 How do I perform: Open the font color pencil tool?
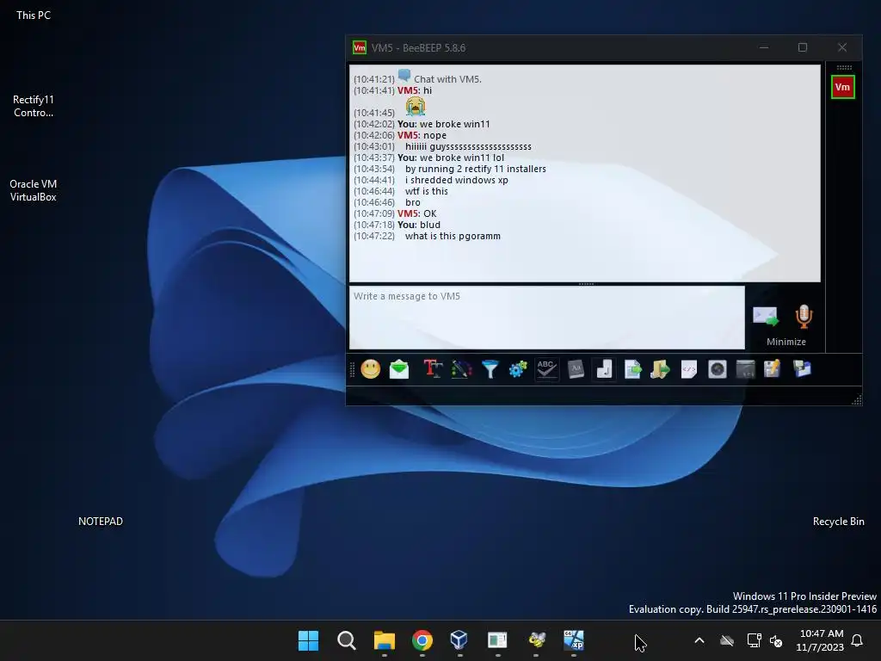coord(461,369)
